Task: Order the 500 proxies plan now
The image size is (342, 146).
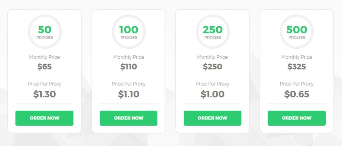Action: (297, 118)
